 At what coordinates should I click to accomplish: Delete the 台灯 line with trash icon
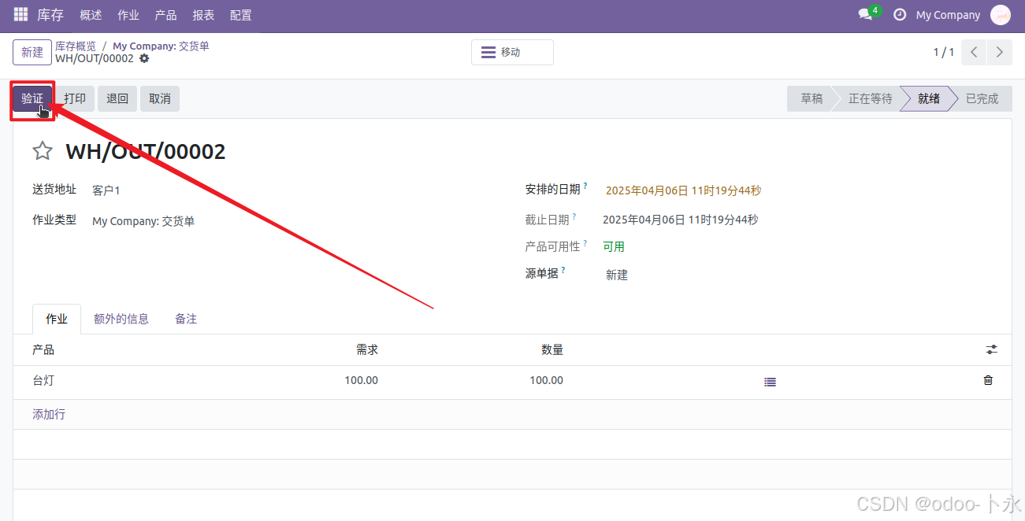tap(988, 380)
